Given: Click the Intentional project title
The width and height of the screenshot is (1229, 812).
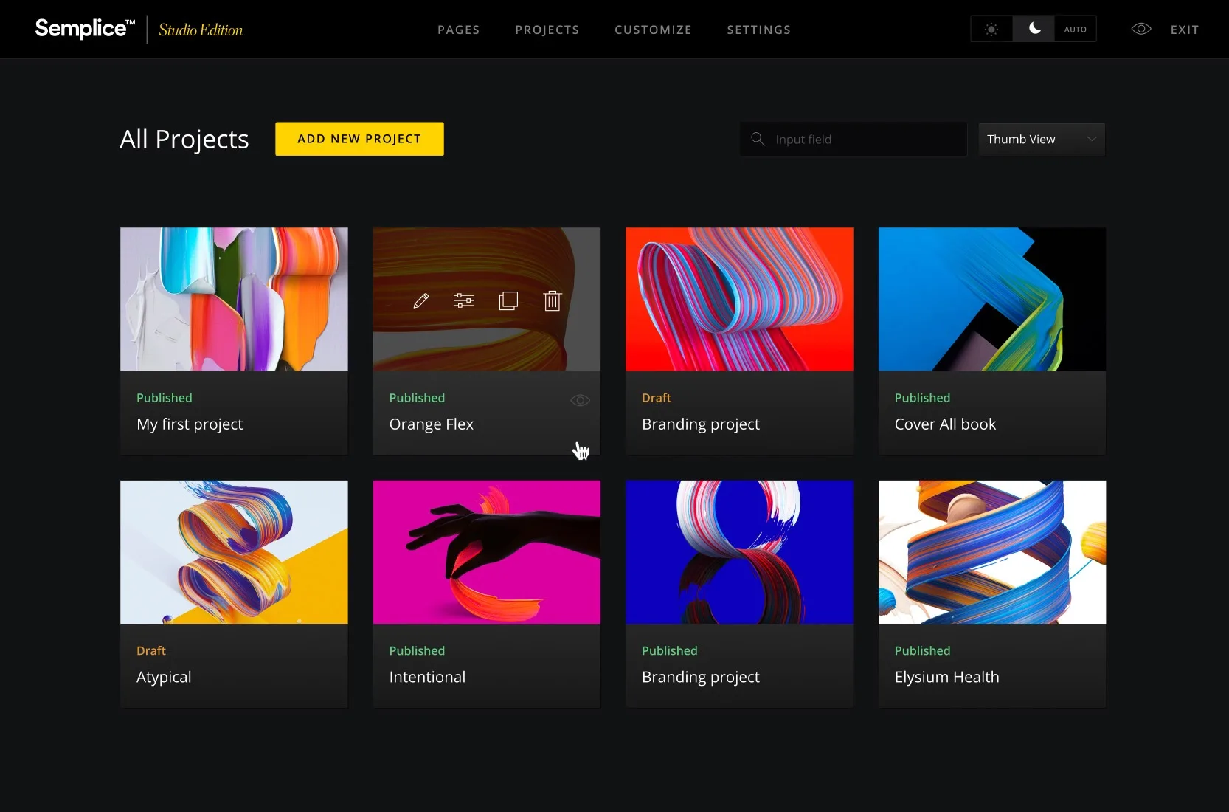Looking at the screenshot, I should coord(427,677).
